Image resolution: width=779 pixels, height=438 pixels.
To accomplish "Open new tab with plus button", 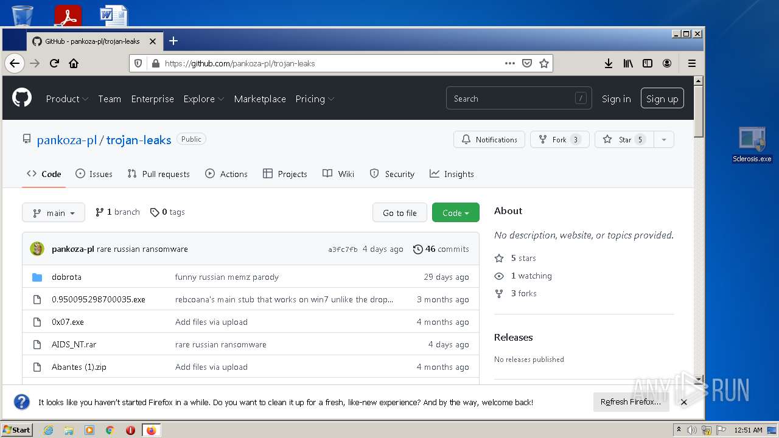I will pyautogui.click(x=173, y=41).
